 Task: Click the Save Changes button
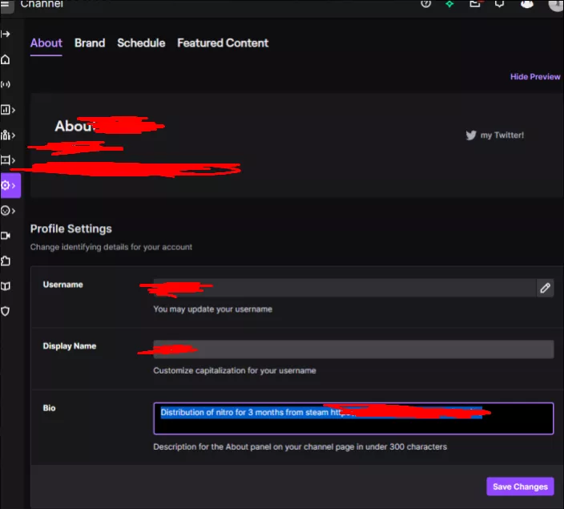pos(520,487)
